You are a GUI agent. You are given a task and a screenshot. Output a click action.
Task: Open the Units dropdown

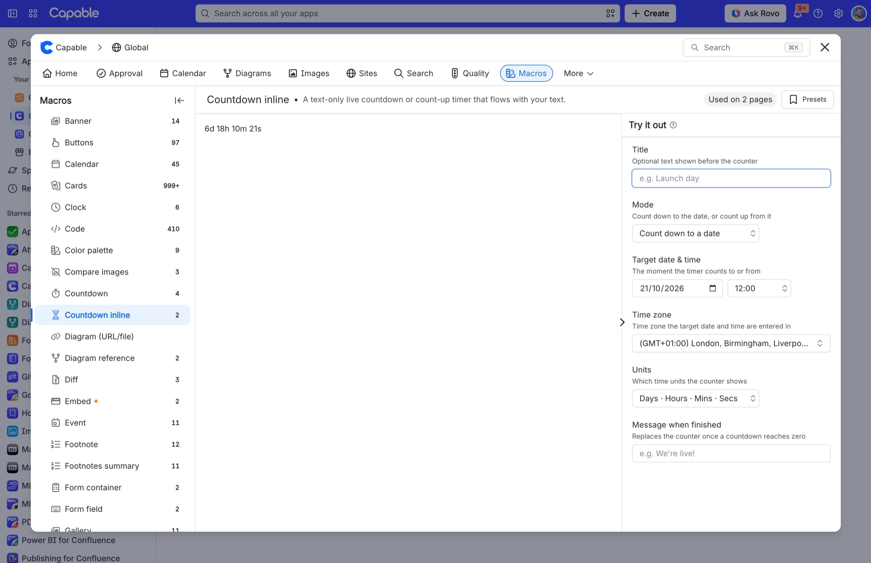695,399
